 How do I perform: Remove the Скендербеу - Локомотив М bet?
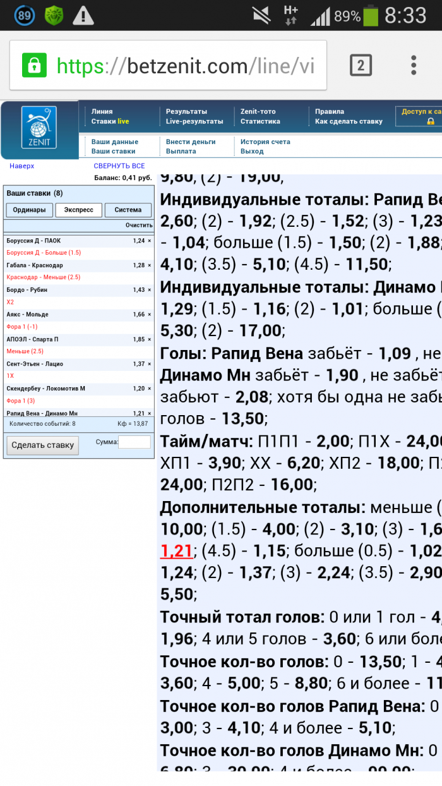point(150,389)
